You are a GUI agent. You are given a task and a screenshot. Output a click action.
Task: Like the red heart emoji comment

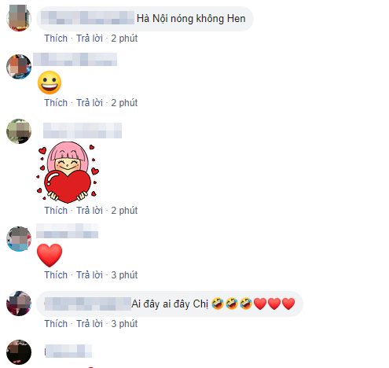pyautogui.click(x=56, y=275)
